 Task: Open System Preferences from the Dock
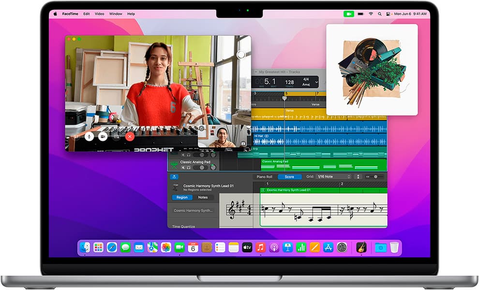342,247
